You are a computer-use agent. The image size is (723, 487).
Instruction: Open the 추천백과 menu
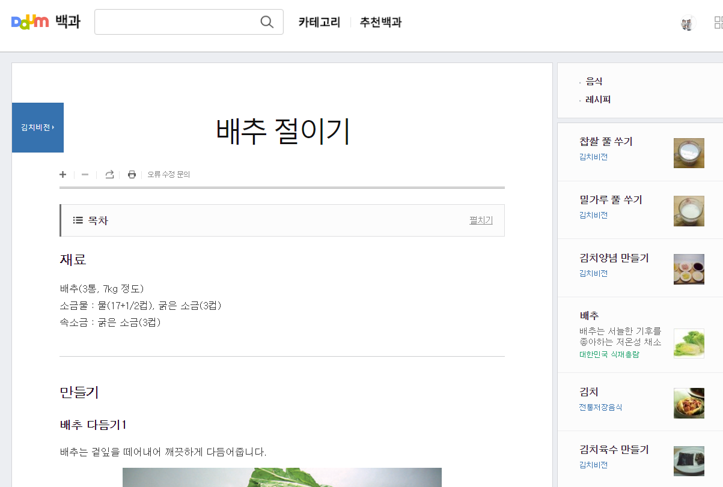[x=380, y=22]
